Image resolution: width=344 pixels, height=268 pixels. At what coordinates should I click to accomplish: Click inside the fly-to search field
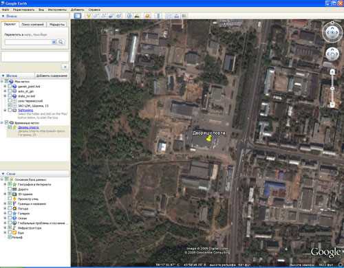point(28,42)
